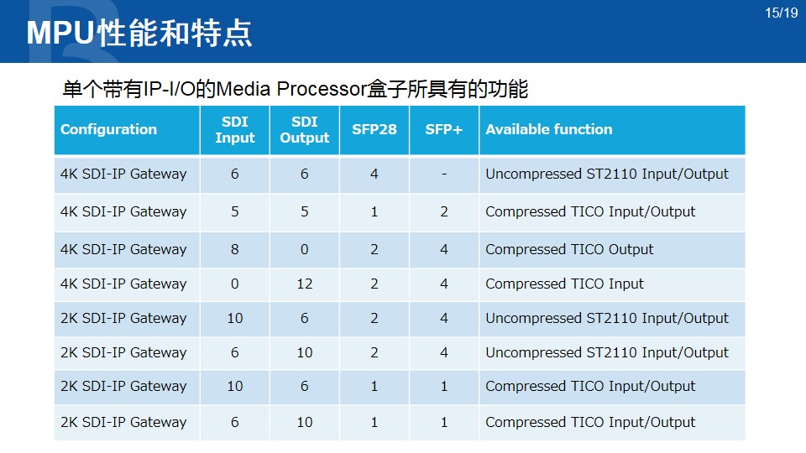Select SFP+ "1" in the bottom table row
806x453 pixels.
coord(444,422)
